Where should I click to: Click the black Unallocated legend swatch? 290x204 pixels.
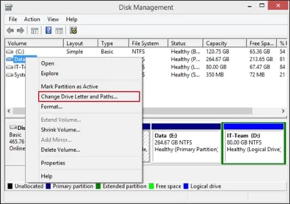pos(10,186)
